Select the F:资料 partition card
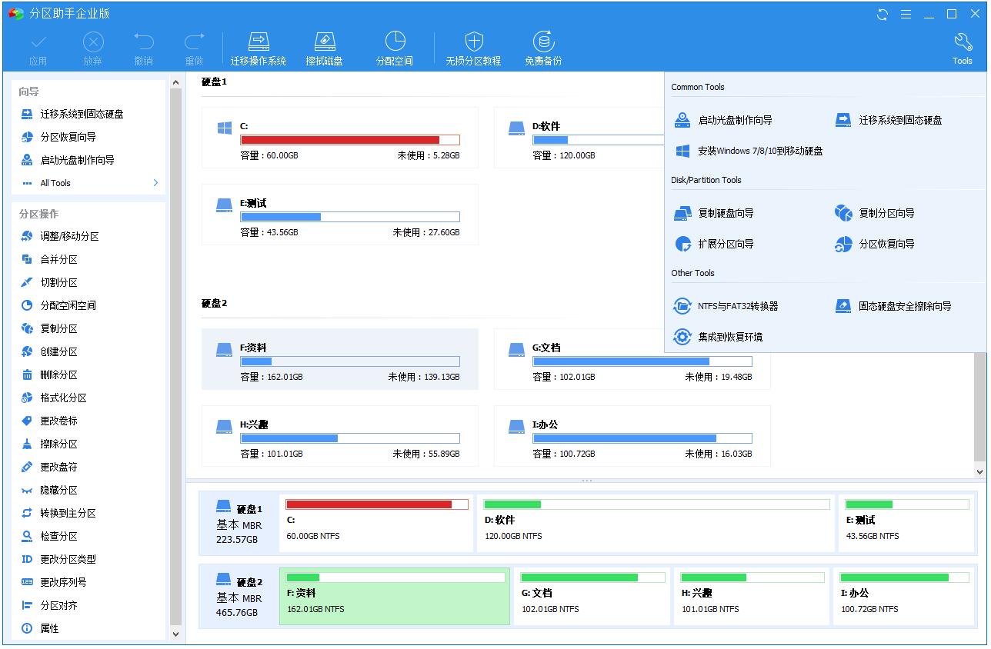991x649 pixels. coord(340,359)
